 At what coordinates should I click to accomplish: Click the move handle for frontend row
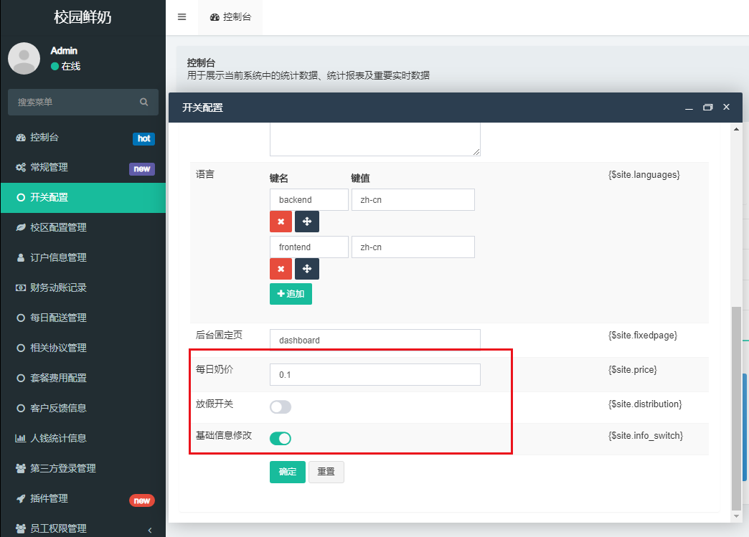(x=307, y=270)
